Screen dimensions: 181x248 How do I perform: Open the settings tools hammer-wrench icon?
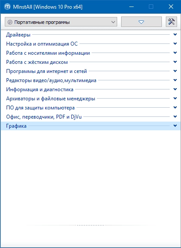[x=171, y=22]
